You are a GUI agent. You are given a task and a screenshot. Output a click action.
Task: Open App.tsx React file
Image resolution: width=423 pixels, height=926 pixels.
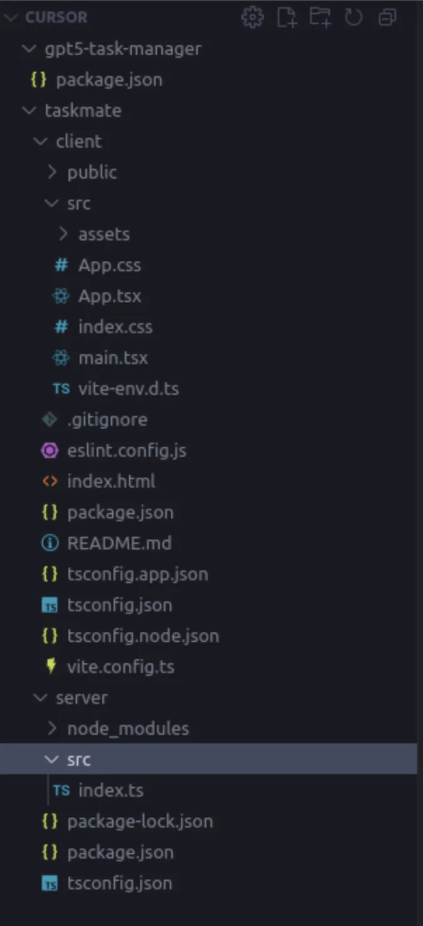point(110,295)
